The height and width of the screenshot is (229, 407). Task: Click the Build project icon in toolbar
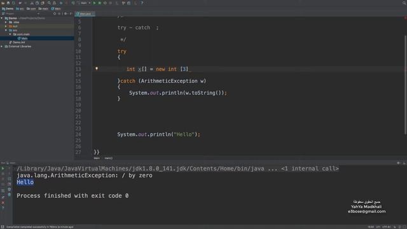click(73, 3)
